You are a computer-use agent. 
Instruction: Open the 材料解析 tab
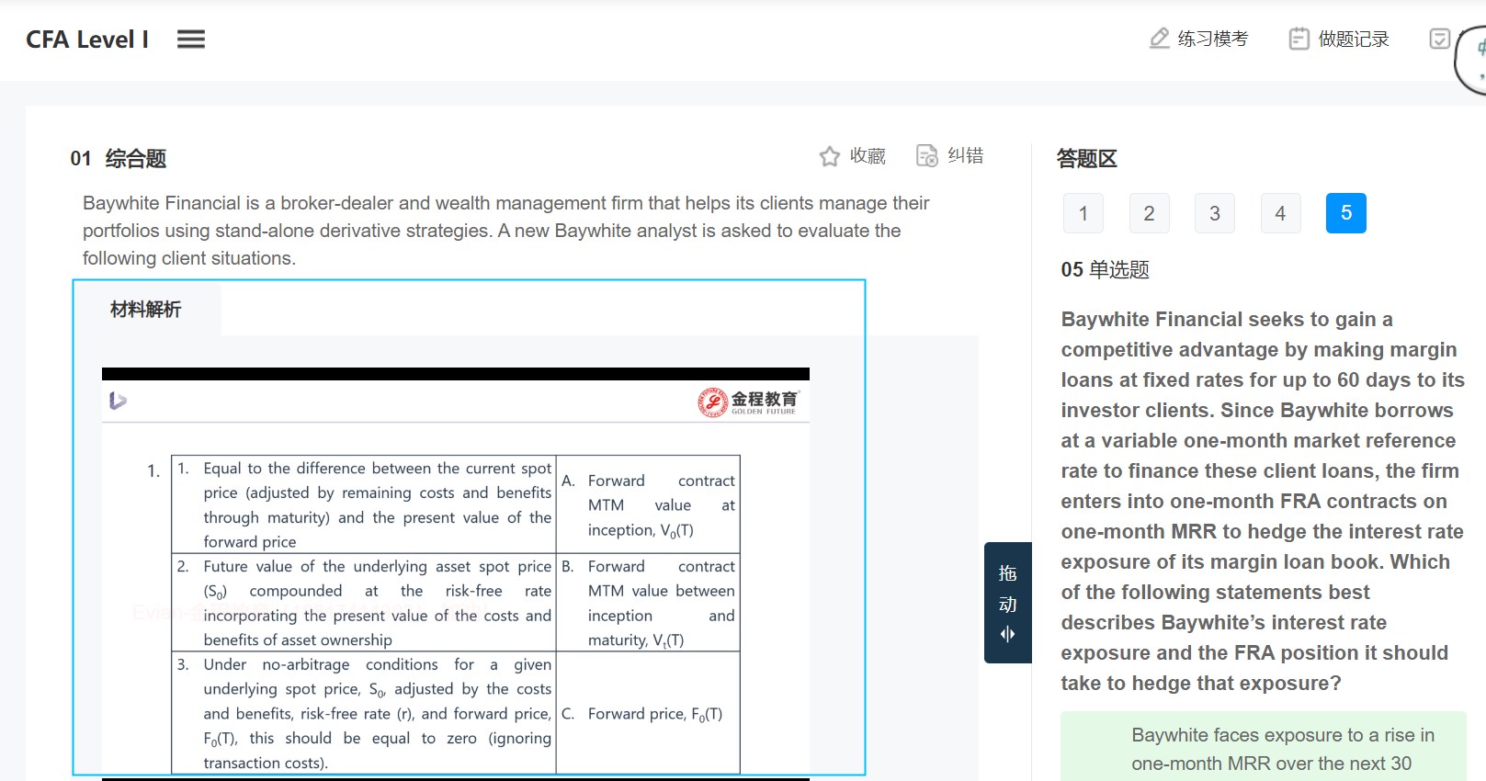click(x=146, y=309)
